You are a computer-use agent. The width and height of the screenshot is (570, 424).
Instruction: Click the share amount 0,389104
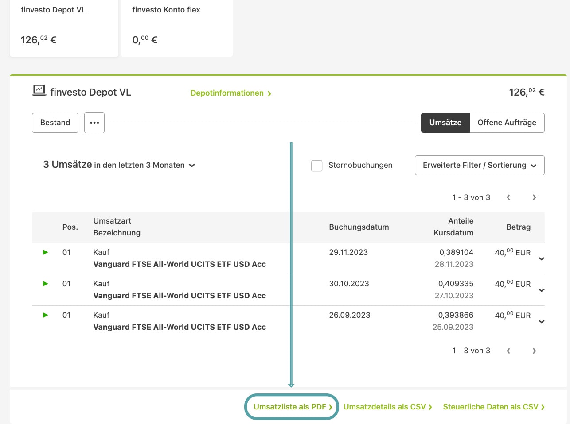[456, 252]
